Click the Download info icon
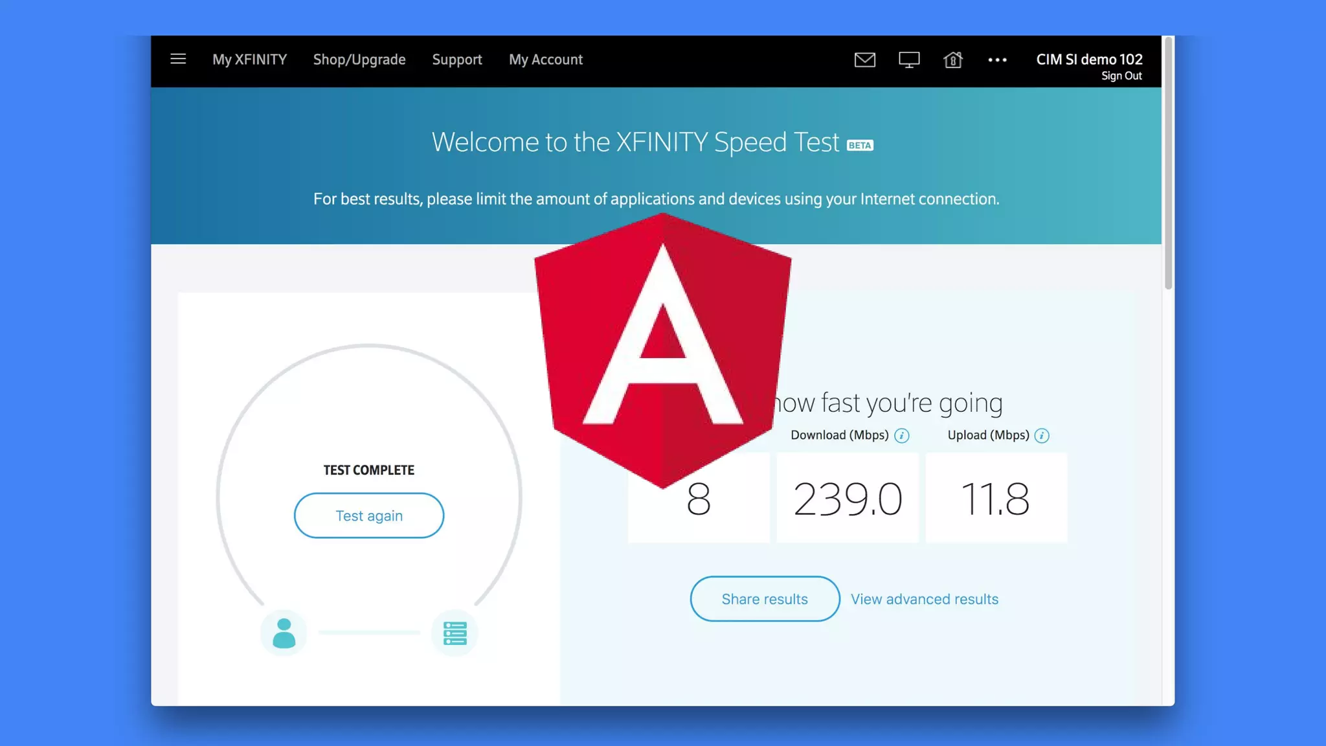 pyautogui.click(x=901, y=436)
